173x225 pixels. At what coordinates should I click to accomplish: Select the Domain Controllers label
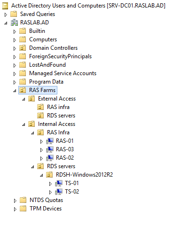54,48
